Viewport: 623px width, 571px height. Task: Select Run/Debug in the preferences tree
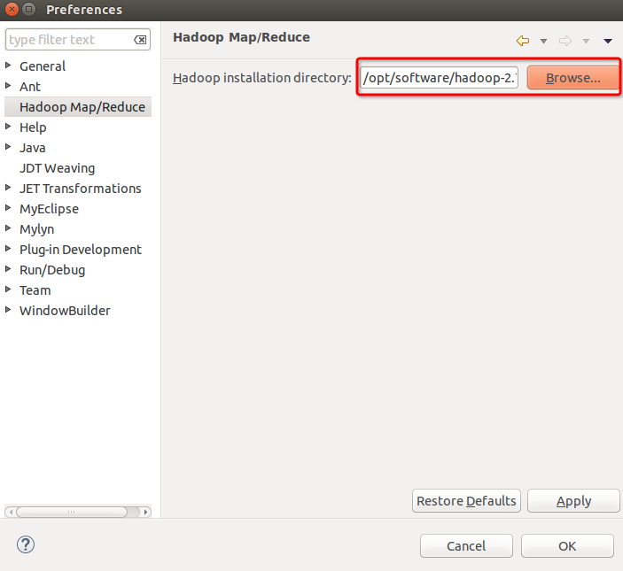point(52,270)
